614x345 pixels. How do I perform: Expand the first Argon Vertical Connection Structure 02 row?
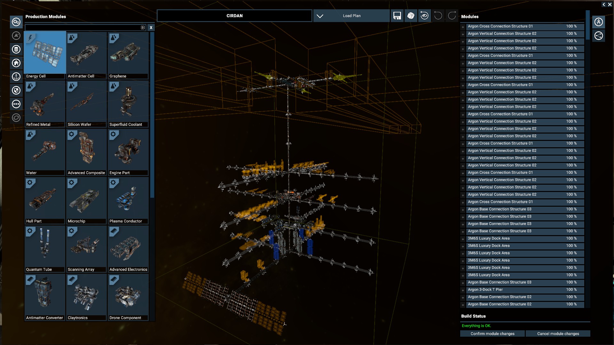pos(463,34)
